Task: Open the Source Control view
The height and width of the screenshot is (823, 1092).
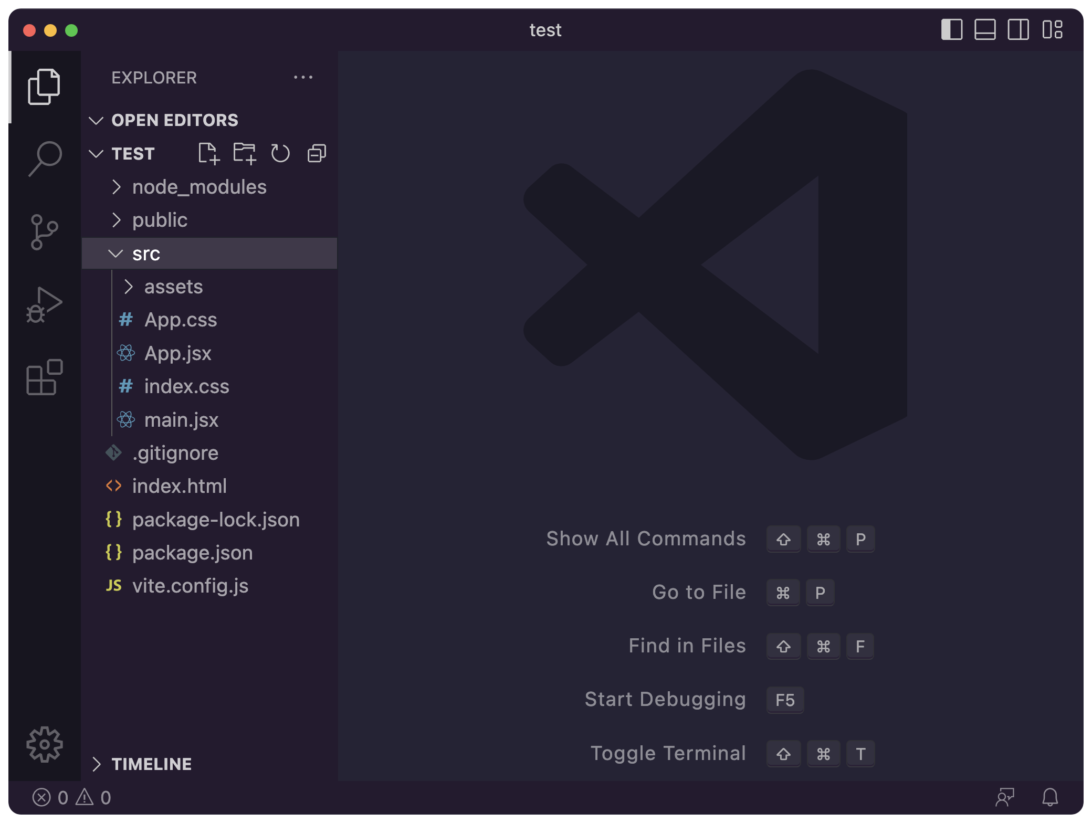Action: 45,231
